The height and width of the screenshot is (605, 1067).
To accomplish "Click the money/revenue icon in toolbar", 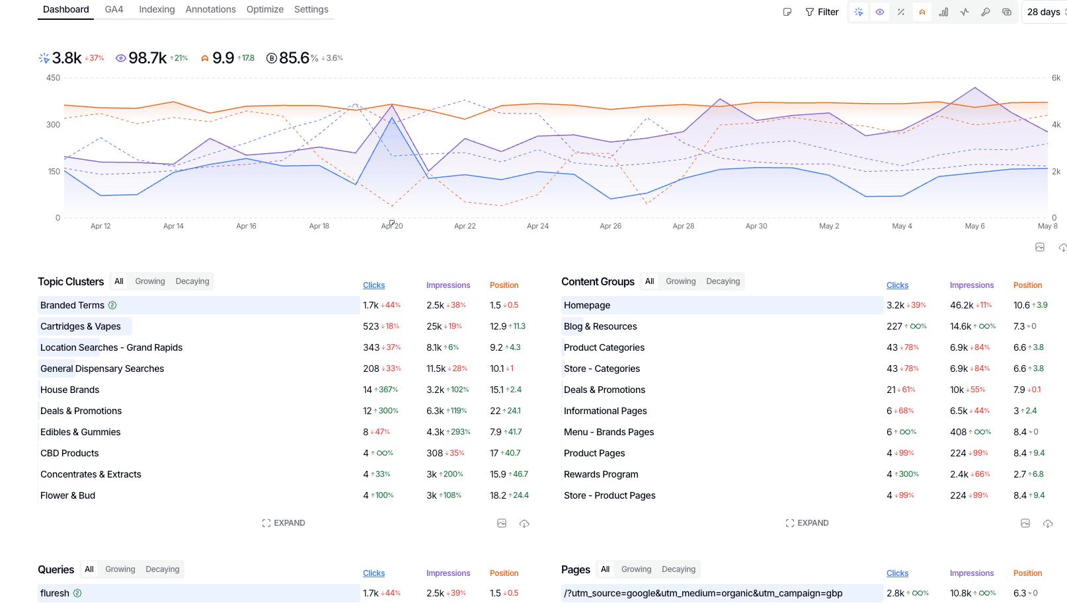I will 1007,12.
